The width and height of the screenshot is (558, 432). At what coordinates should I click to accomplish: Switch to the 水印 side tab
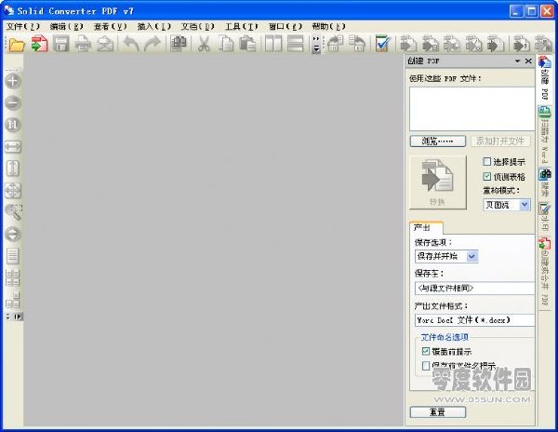pos(544,217)
